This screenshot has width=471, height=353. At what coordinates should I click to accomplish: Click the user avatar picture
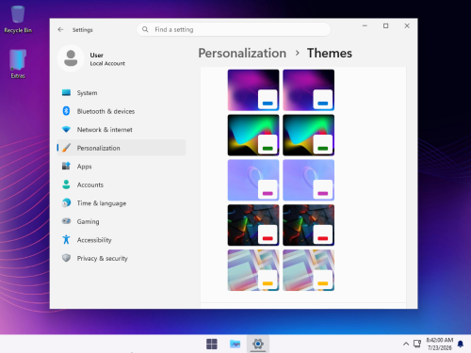(x=71, y=58)
